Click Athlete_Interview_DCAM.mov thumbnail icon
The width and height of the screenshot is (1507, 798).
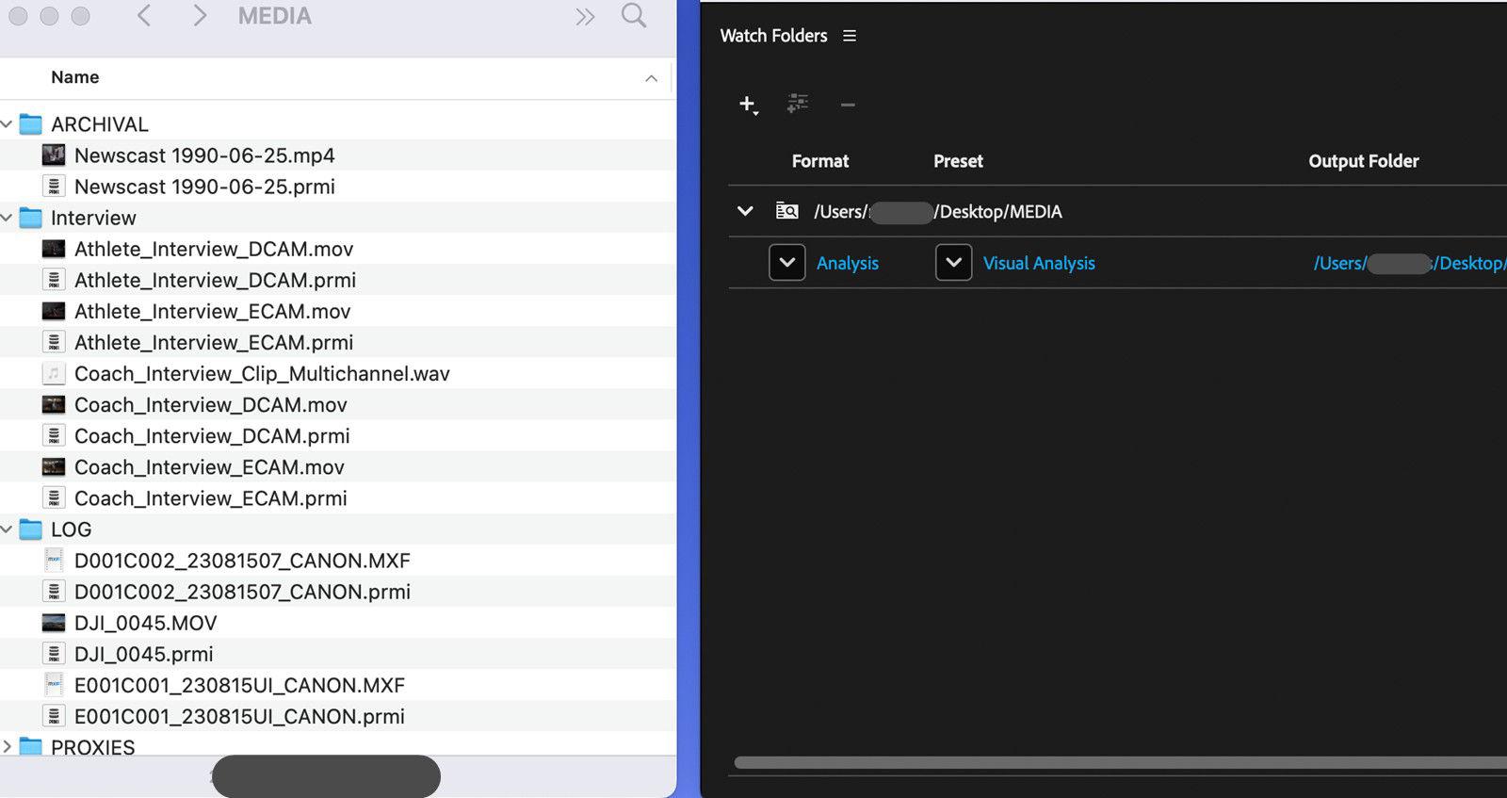click(54, 249)
